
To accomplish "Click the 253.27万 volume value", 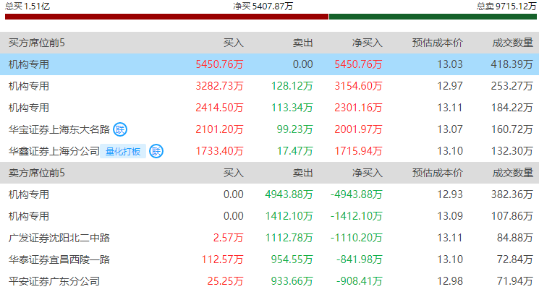I will (512, 86).
